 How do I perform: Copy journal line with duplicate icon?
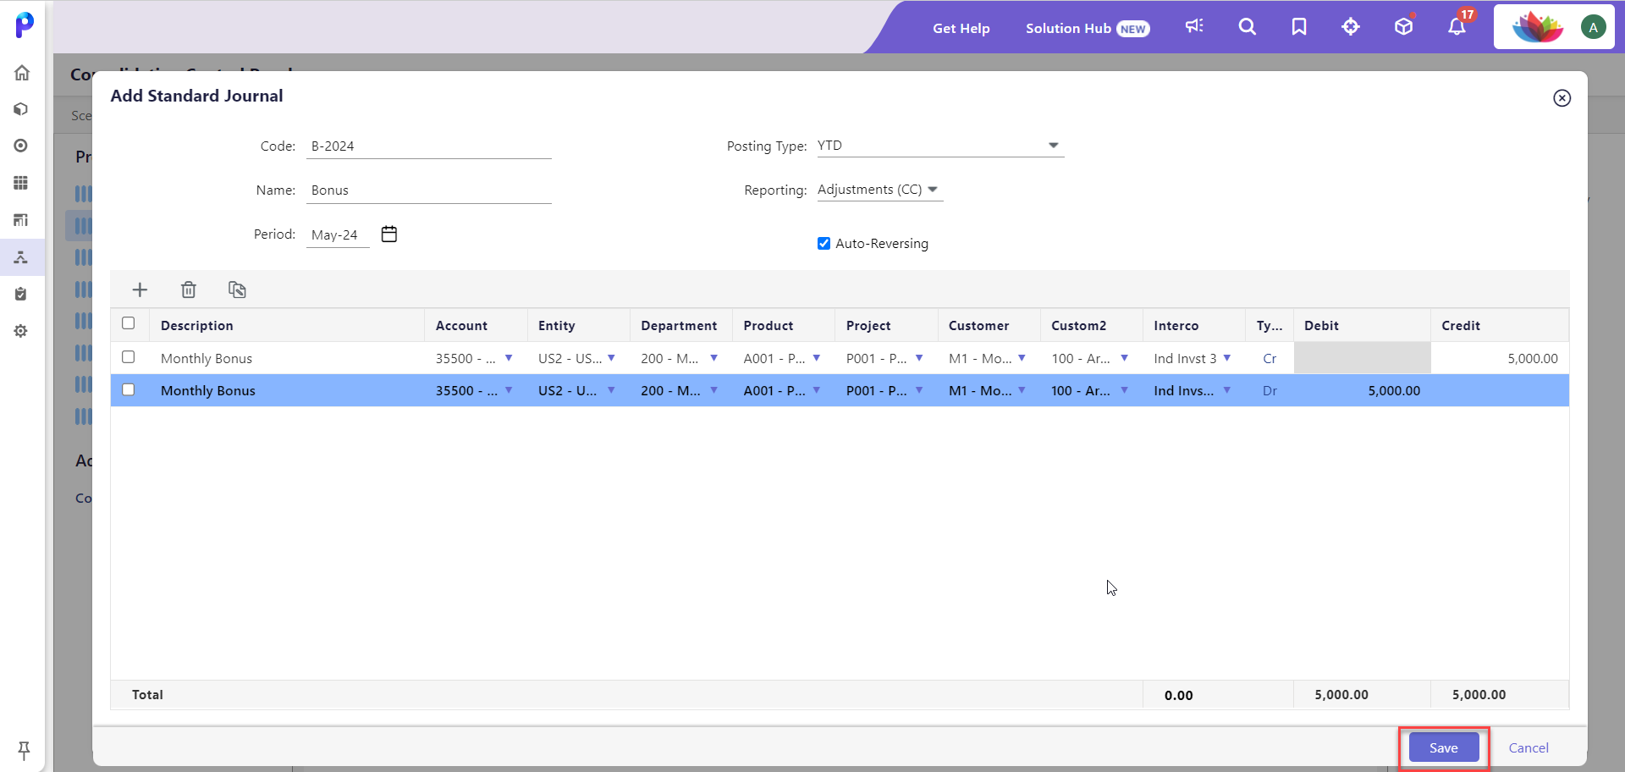pos(237,289)
